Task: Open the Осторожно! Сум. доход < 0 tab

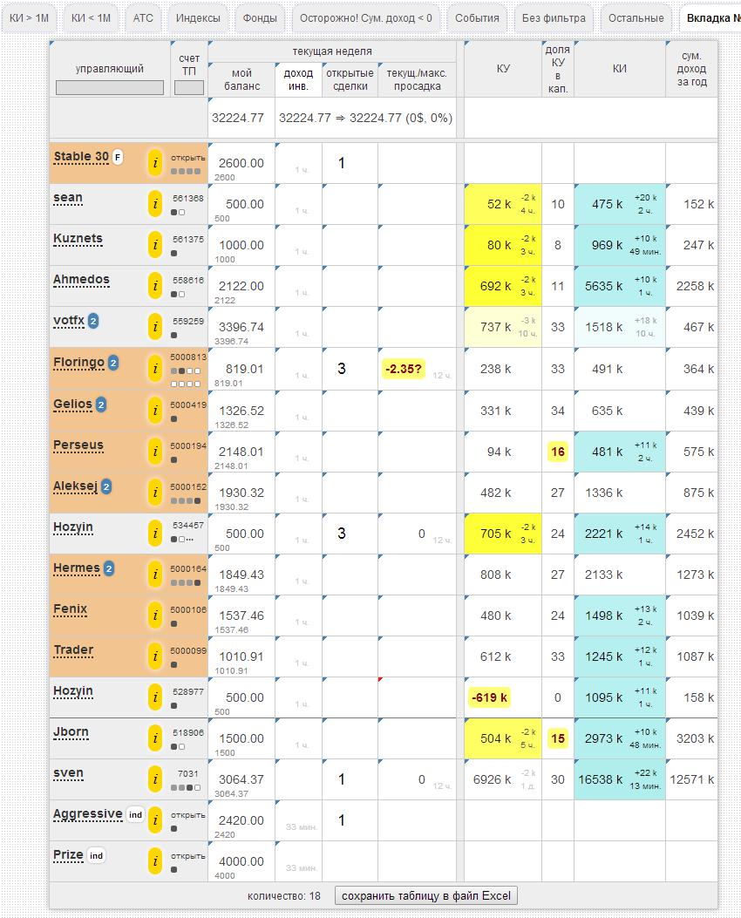Action: coord(366,18)
